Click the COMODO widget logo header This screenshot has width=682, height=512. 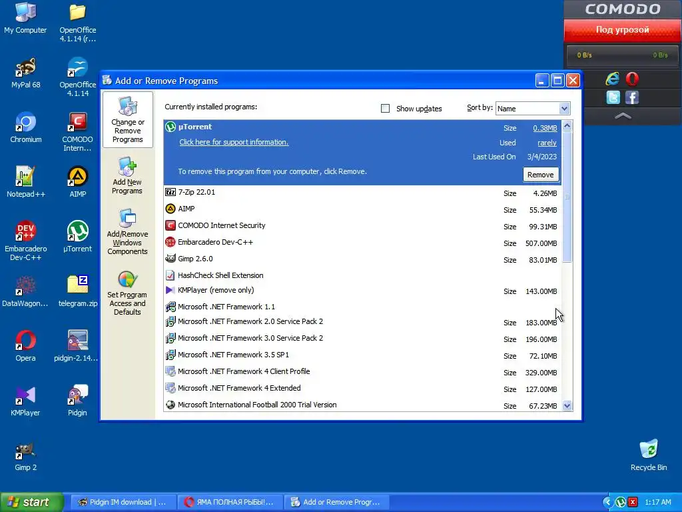pos(623,9)
